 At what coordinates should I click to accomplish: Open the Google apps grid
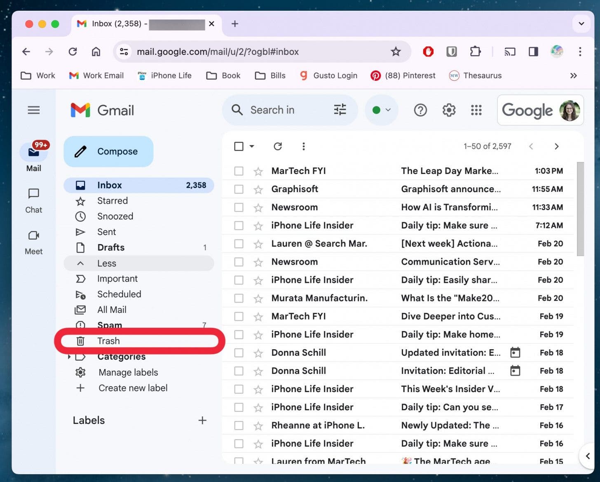pos(476,110)
